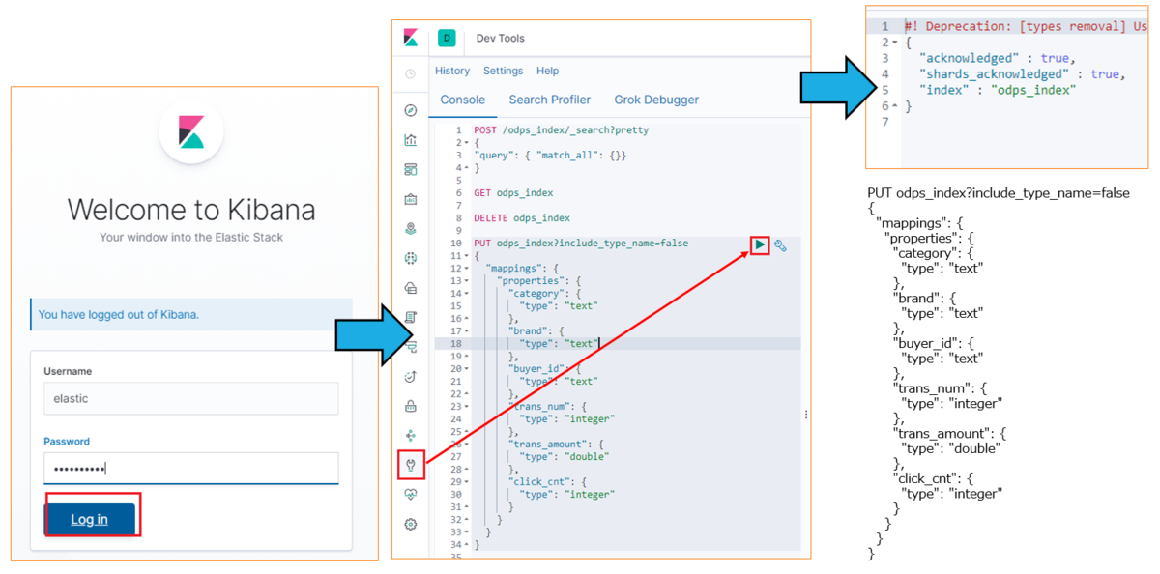
Task: Open request options with the wrench icon
Action: pyautogui.click(x=780, y=245)
